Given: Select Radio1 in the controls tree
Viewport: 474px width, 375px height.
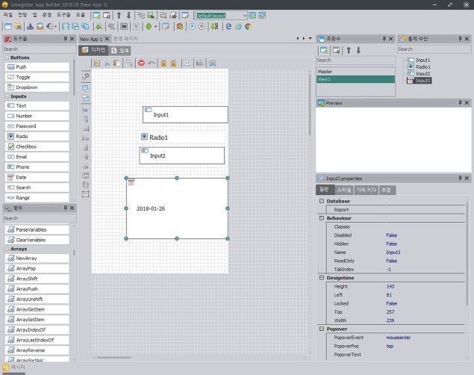Looking at the screenshot, I should [x=423, y=66].
